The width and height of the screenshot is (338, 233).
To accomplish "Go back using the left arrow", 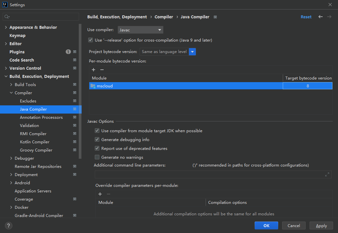I will (320, 17).
